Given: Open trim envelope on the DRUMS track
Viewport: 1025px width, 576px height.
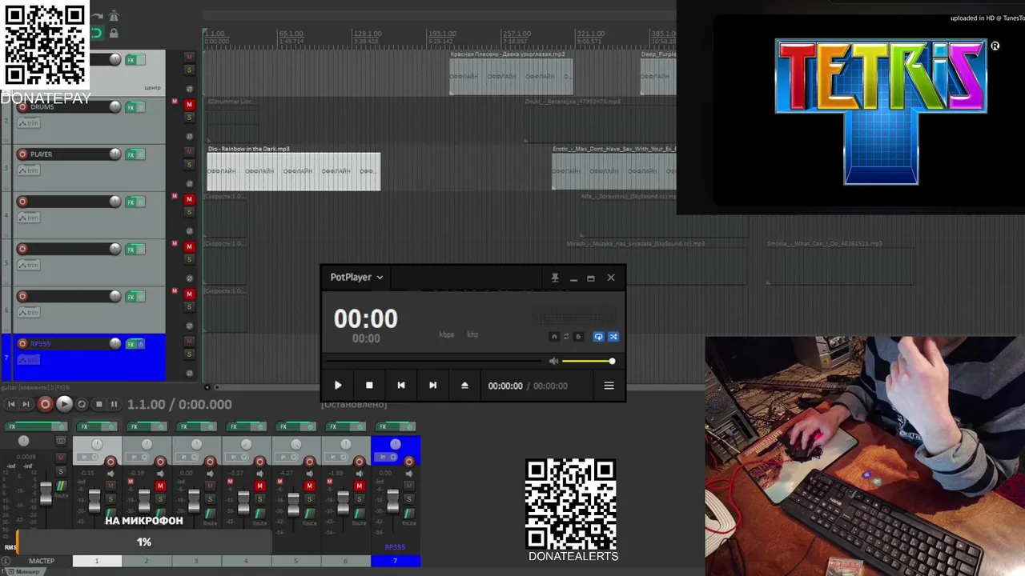Looking at the screenshot, I should [x=29, y=123].
